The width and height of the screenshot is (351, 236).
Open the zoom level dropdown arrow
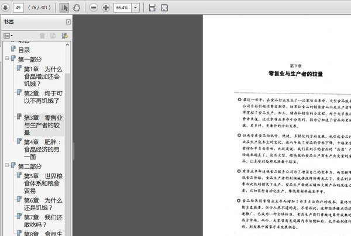pos(136,8)
